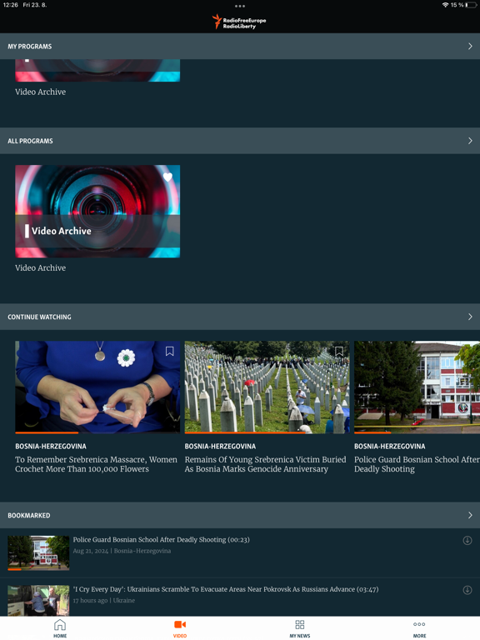The width and height of the screenshot is (480, 640).
Task: Select the Video tab icon
Action: click(x=180, y=624)
